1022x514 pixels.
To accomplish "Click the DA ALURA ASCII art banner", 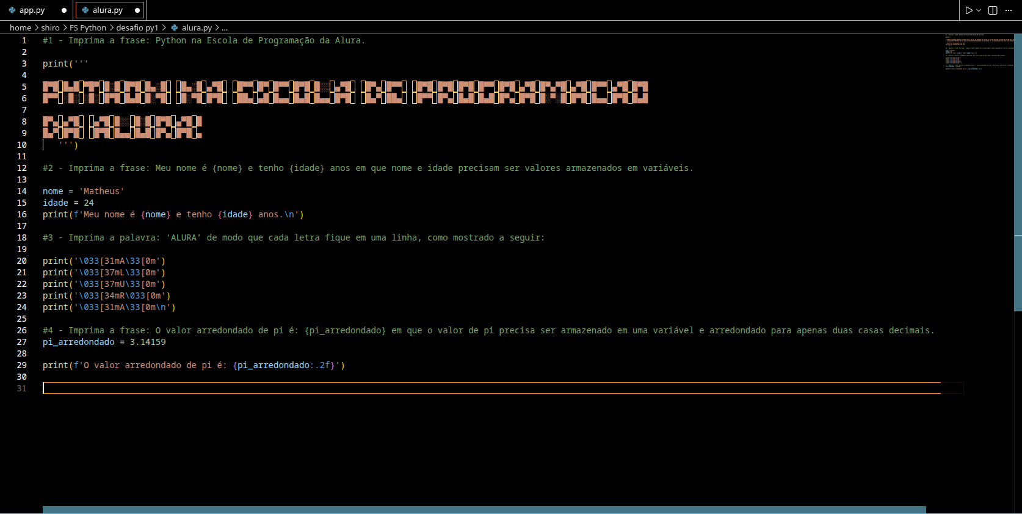I will pos(122,127).
